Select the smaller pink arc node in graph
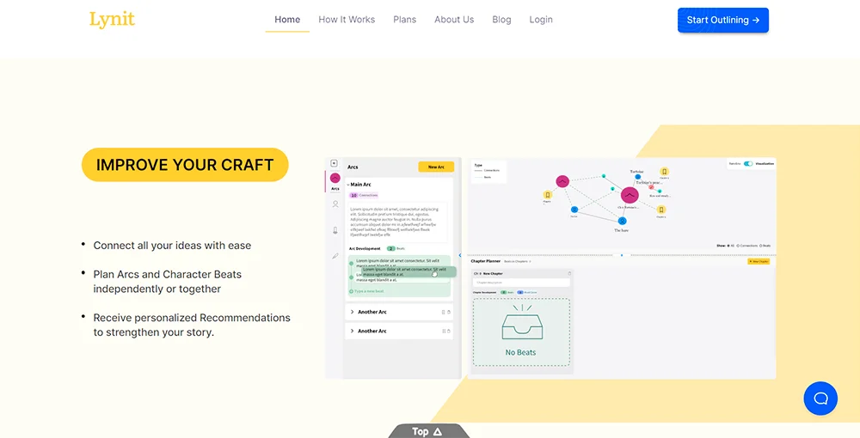Image resolution: width=860 pixels, height=438 pixels. pos(562,181)
